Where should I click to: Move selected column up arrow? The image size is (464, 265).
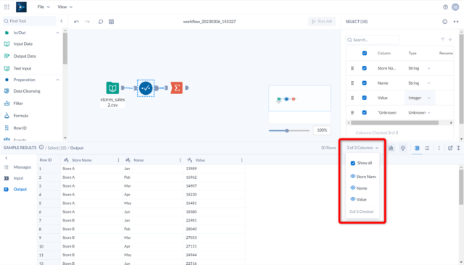tap(443, 39)
